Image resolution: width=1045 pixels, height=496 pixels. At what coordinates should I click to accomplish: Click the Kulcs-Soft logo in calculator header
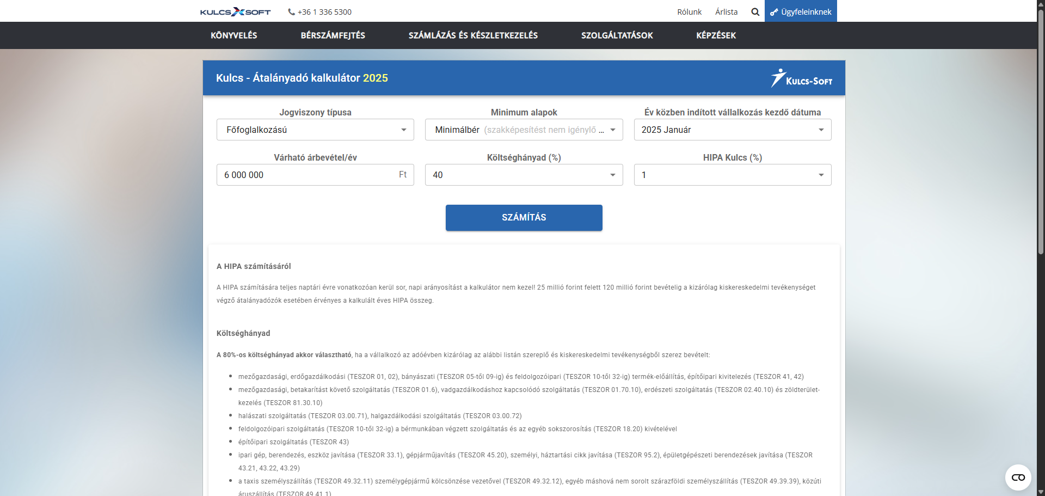coord(801,78)
